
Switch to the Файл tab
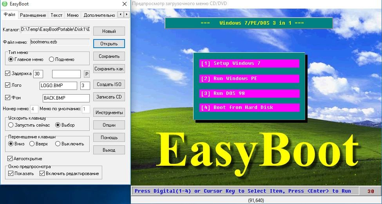(9, 14)
